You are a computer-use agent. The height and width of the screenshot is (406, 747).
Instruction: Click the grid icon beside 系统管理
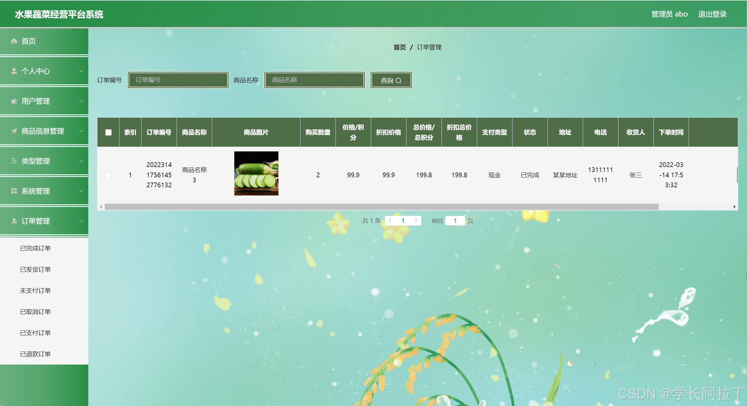point(14,191)
